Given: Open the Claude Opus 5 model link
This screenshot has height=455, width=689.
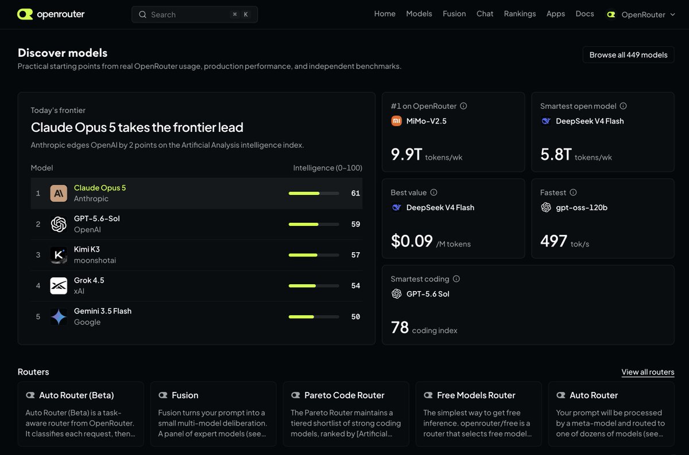Looking at the screenshot, I should pos(100,188).
